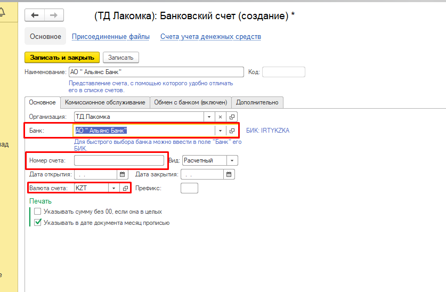Open the Валюта счета record with the open icon
446x292 pixels.
point(125,188)
